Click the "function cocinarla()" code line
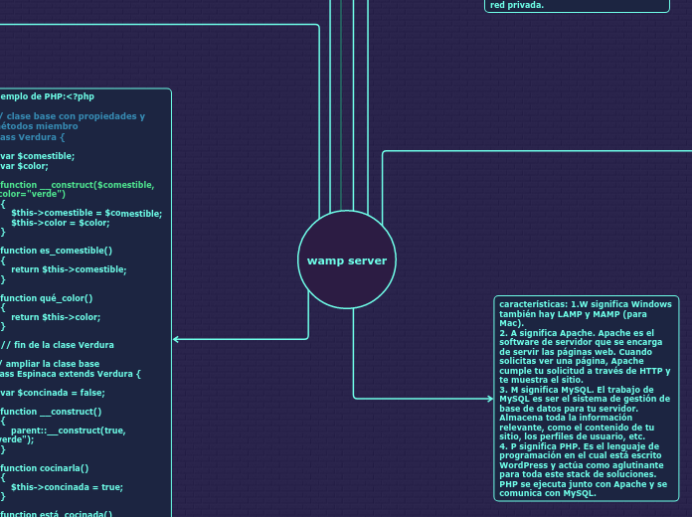The height and width of the screenshot is (517, 692). 45,468
